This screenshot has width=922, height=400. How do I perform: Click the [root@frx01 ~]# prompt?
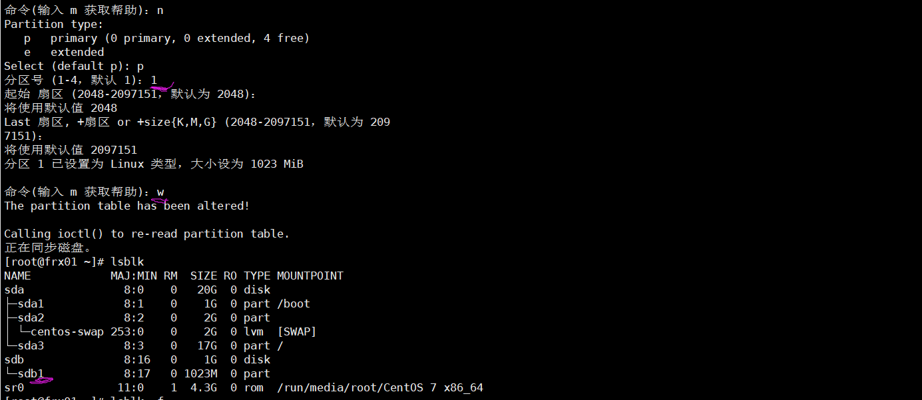click(54, 262)
